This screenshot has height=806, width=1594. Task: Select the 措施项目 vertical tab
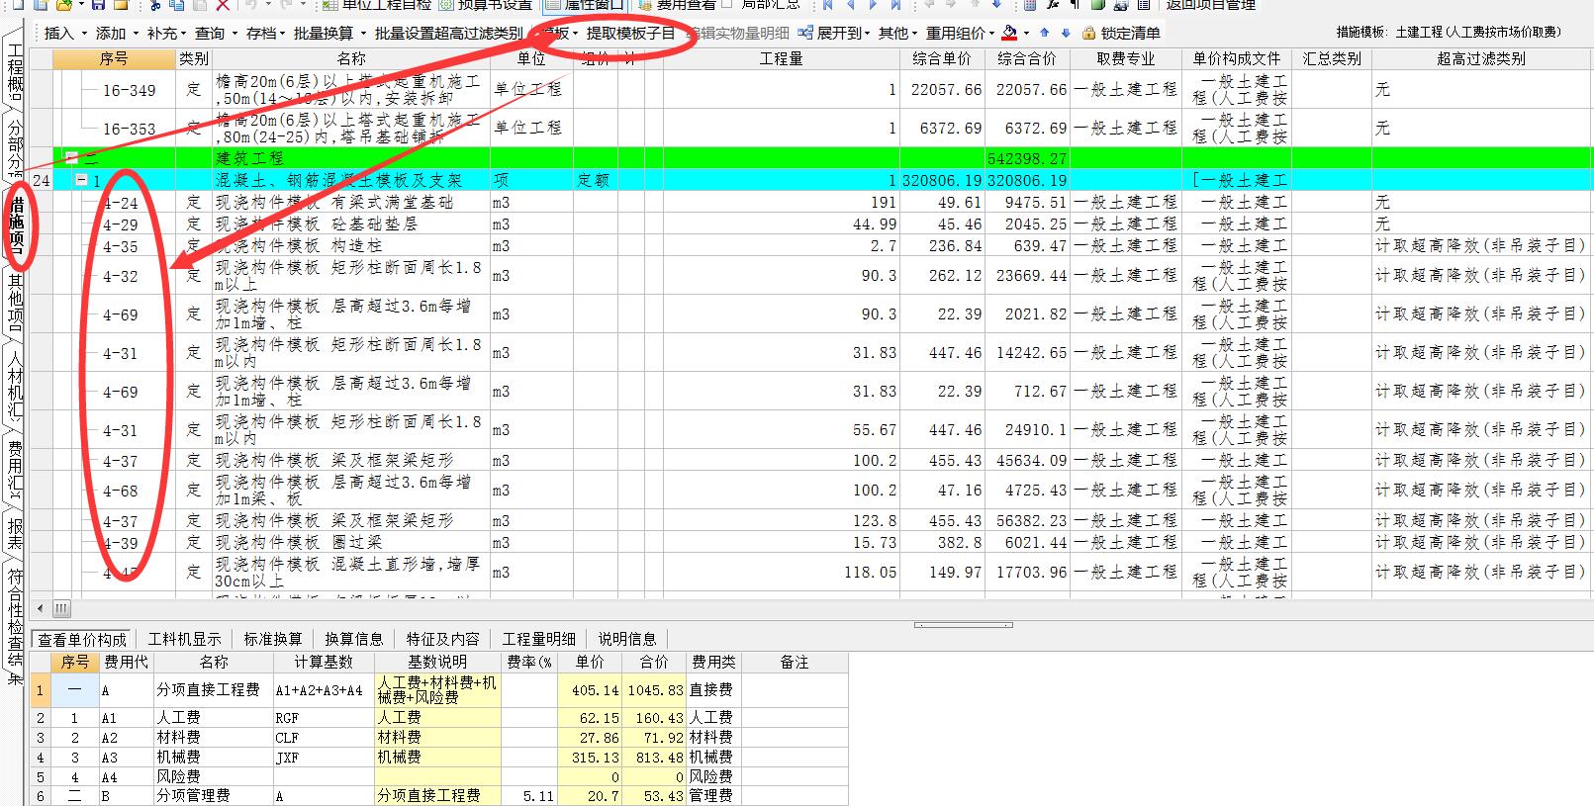pos(16,224)
